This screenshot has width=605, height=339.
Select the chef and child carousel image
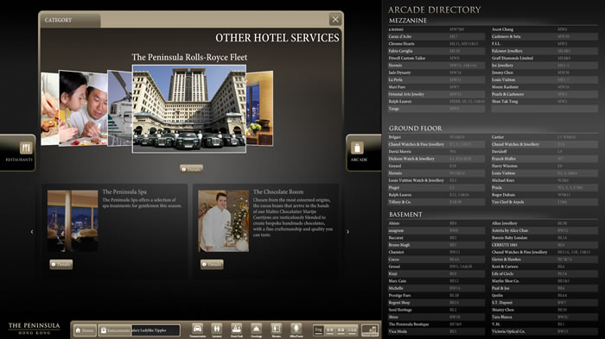83,109
